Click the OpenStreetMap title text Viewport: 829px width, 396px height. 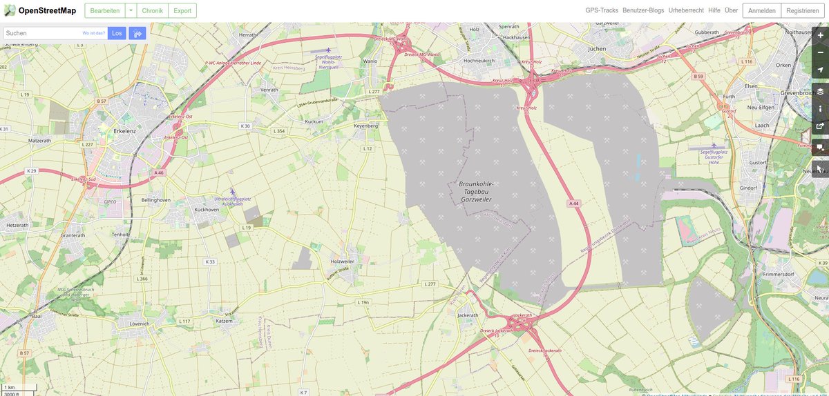[47, 10]
